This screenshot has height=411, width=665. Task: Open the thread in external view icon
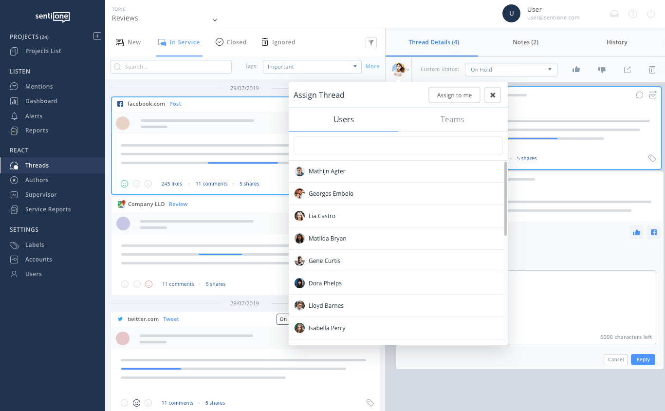627,70
